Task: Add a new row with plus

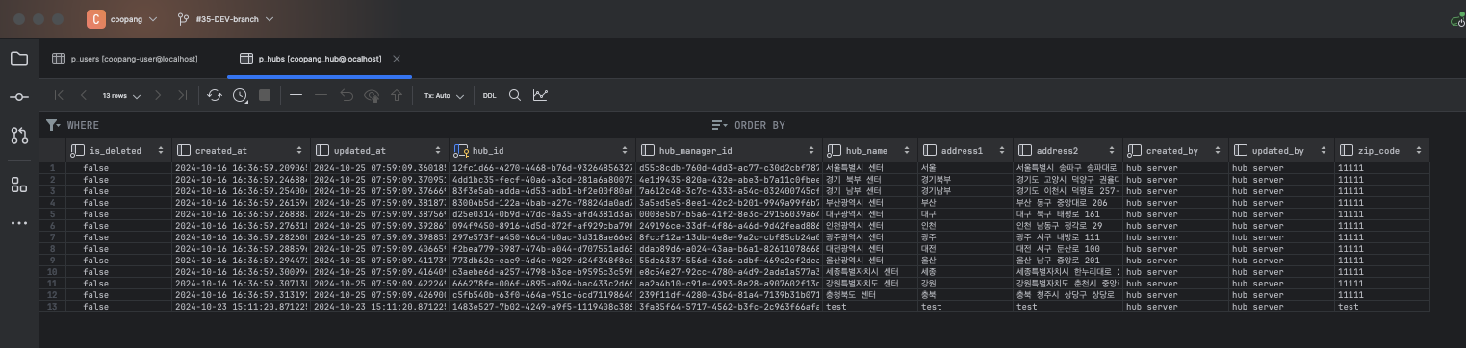Action: [x=296, y=95]
